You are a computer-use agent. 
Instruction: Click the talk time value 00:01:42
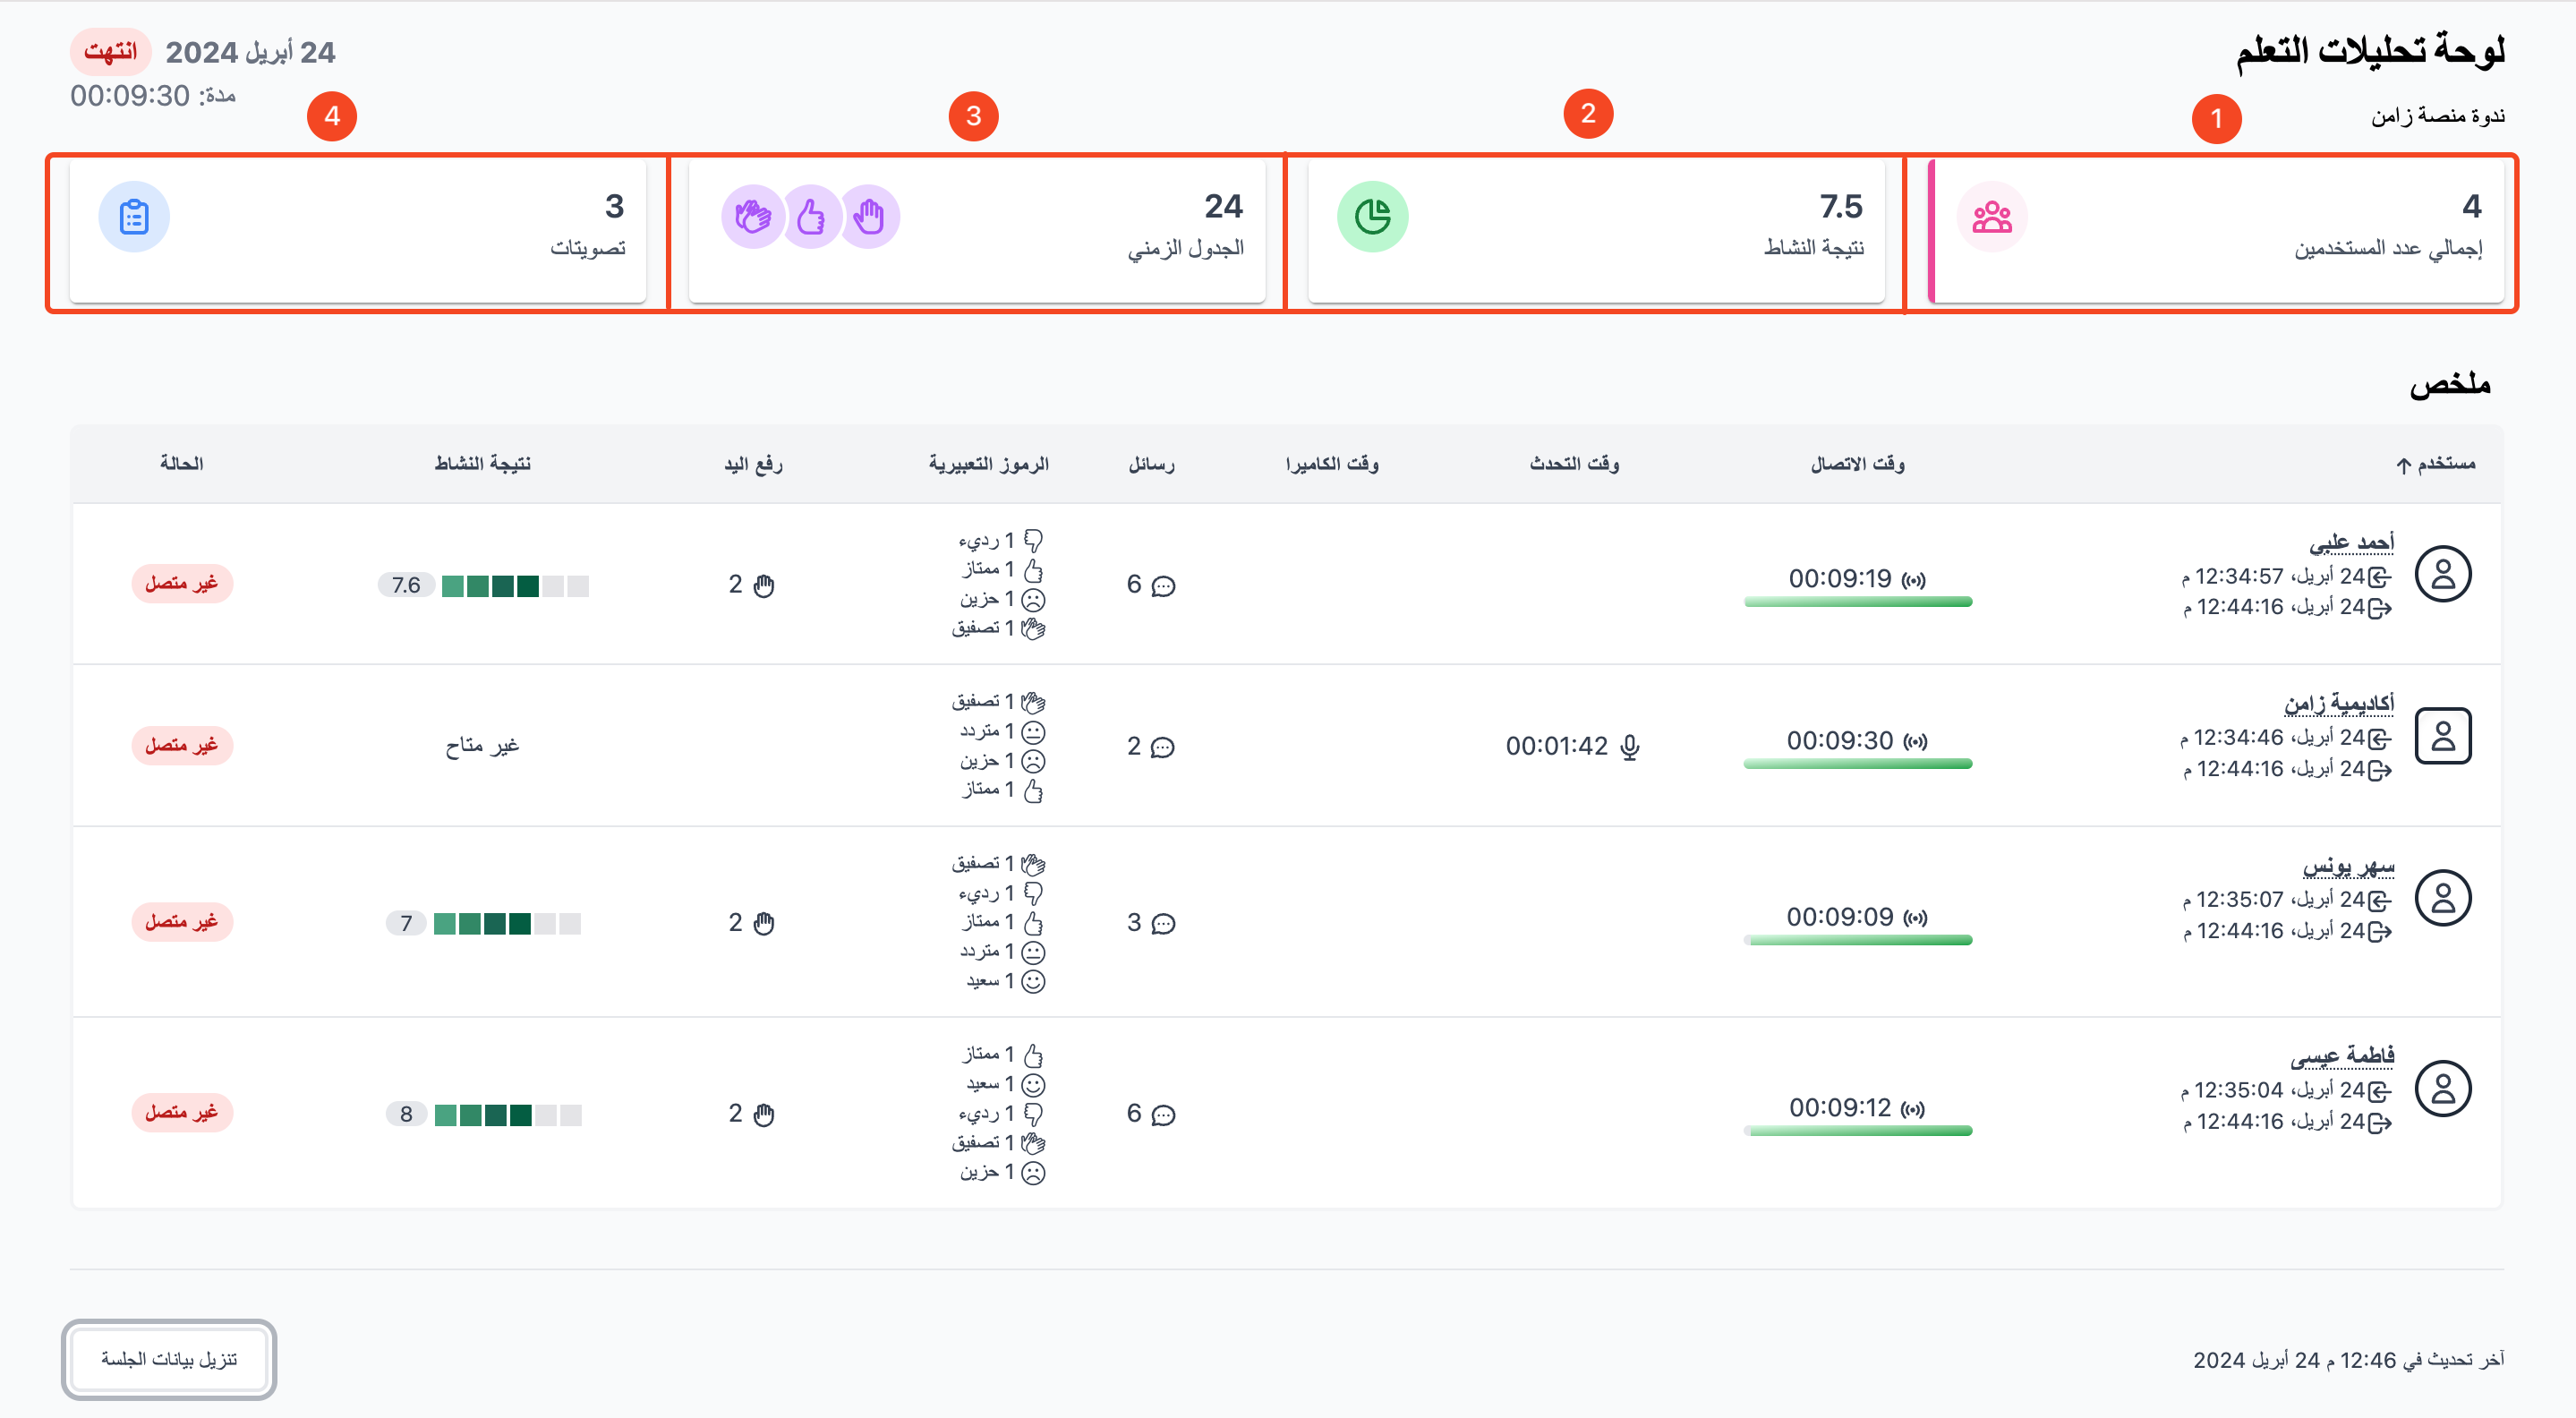(1556, 747)
